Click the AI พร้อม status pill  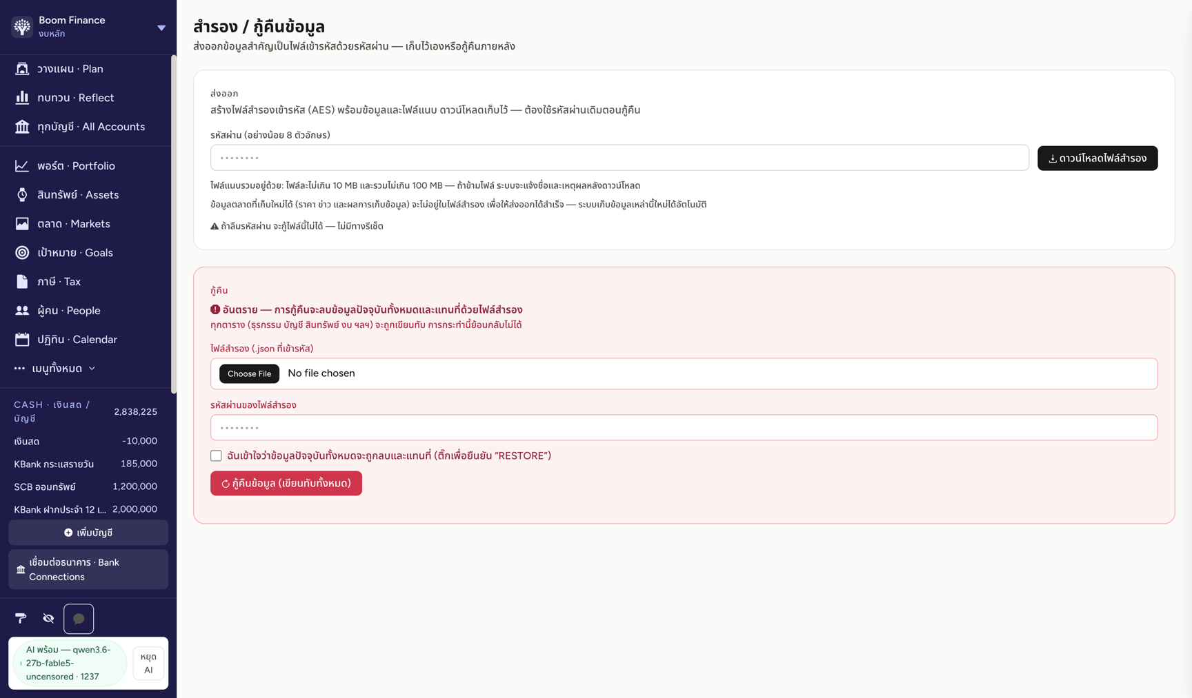click(70, 663)
